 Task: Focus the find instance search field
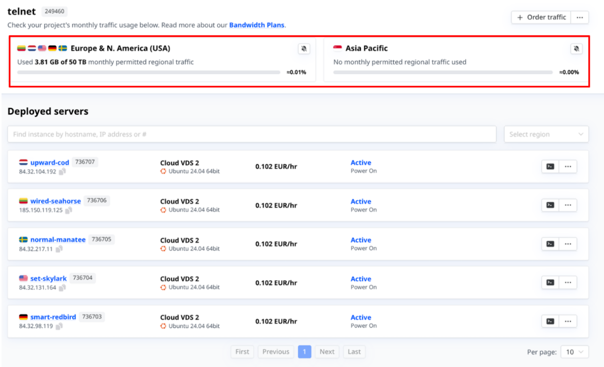251,134
